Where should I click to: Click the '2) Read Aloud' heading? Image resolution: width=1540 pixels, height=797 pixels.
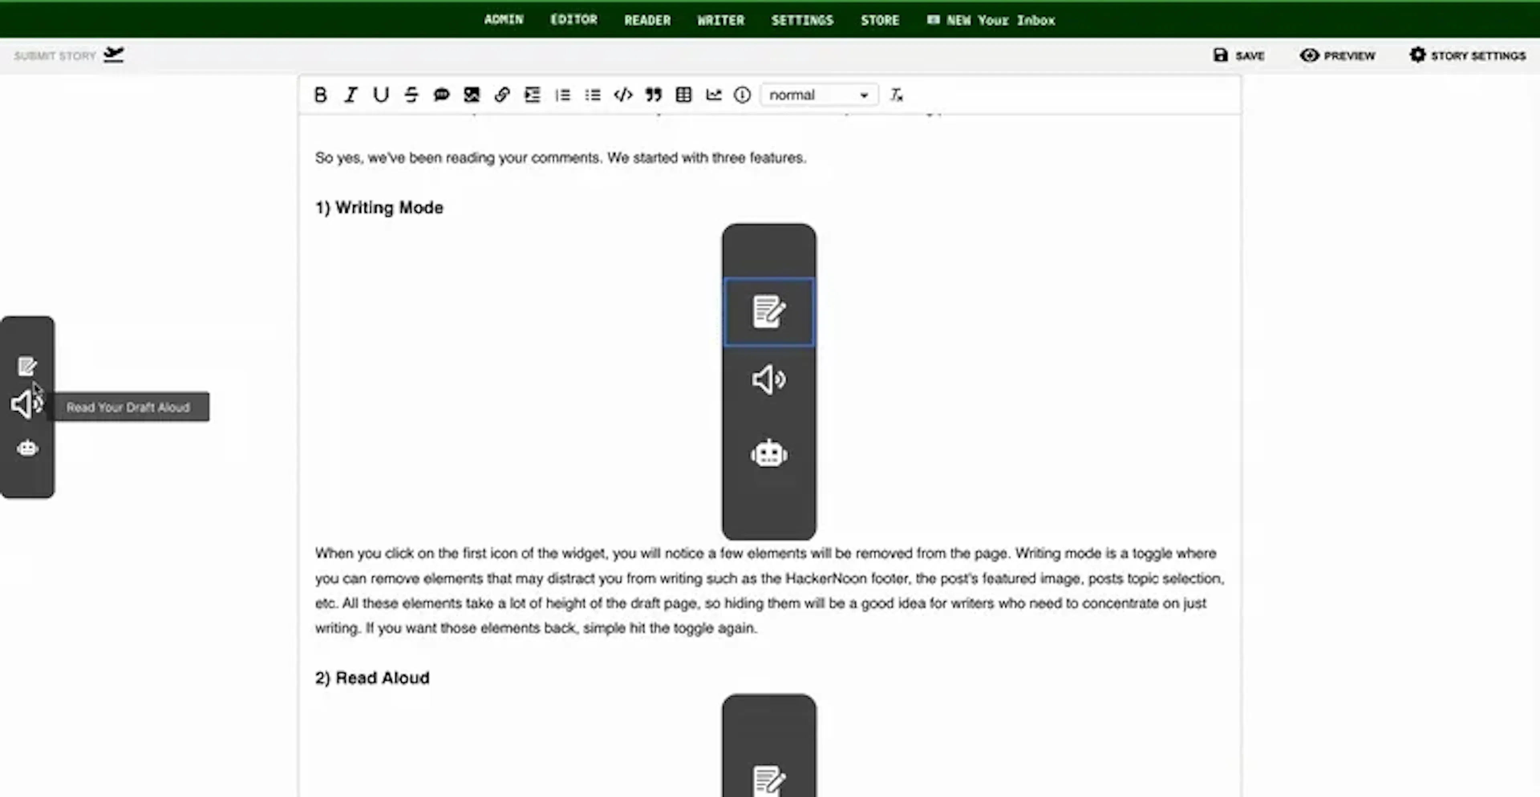point(372,677)
